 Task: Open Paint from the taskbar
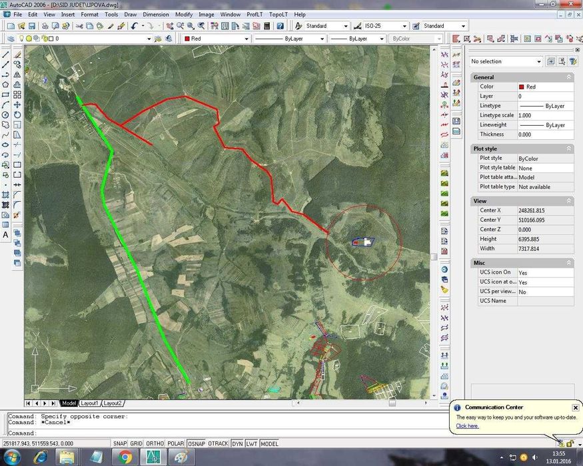(x=181, y=457)
